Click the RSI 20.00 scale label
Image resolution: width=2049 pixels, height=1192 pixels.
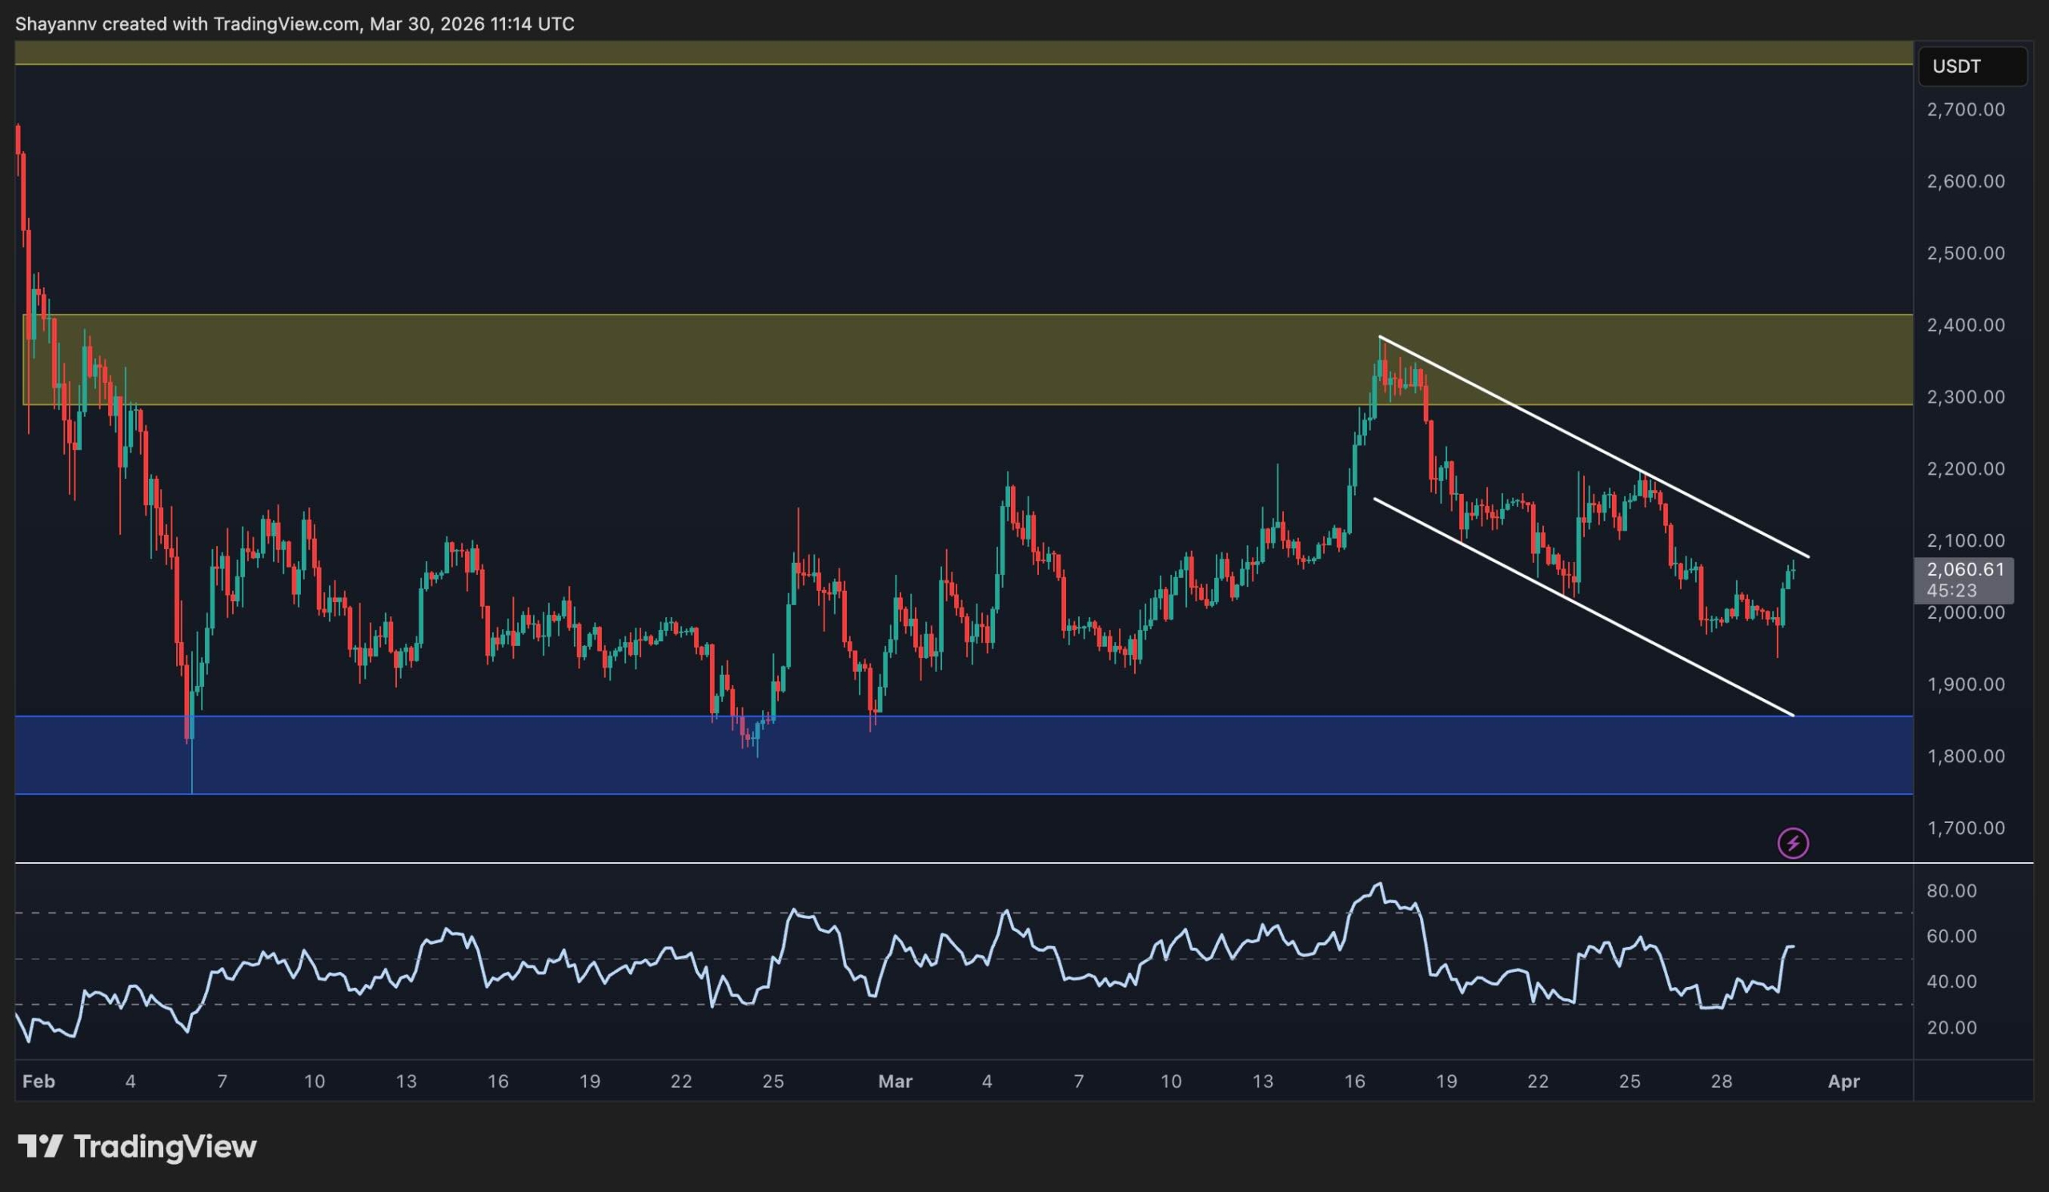(x=1951, y=1028)
